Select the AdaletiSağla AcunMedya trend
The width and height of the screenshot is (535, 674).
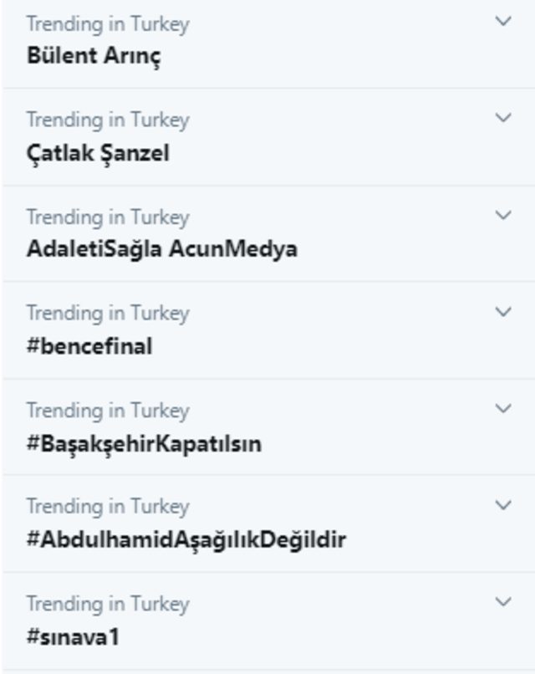coord(161,249)
